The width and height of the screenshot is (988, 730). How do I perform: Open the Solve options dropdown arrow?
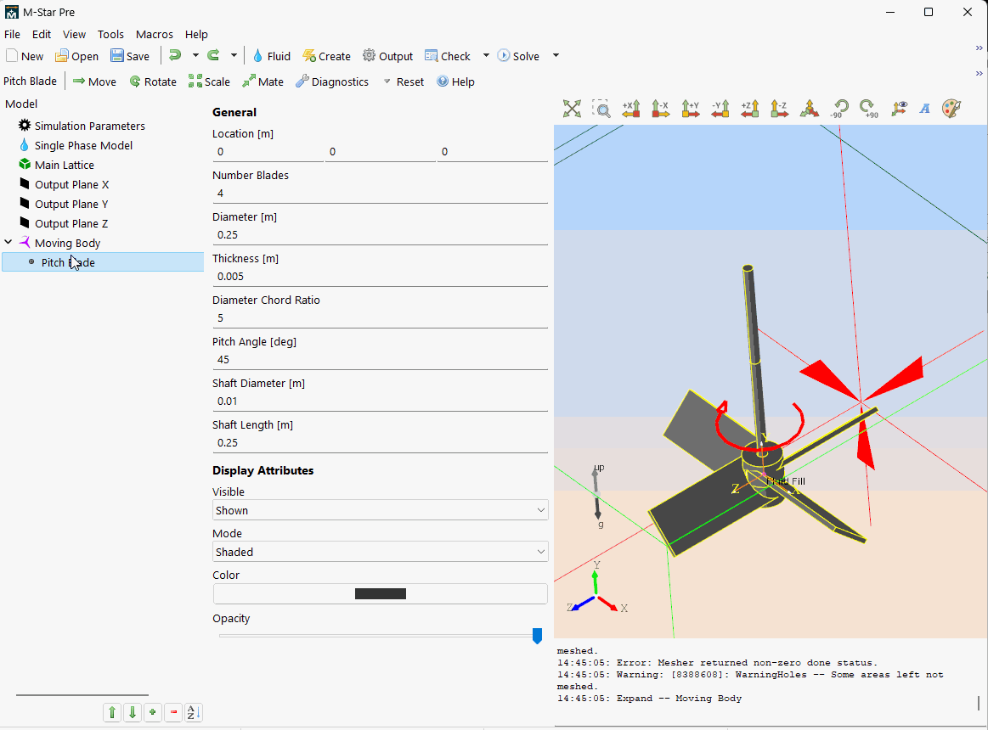pyautogui.click(x=556, y=55)
